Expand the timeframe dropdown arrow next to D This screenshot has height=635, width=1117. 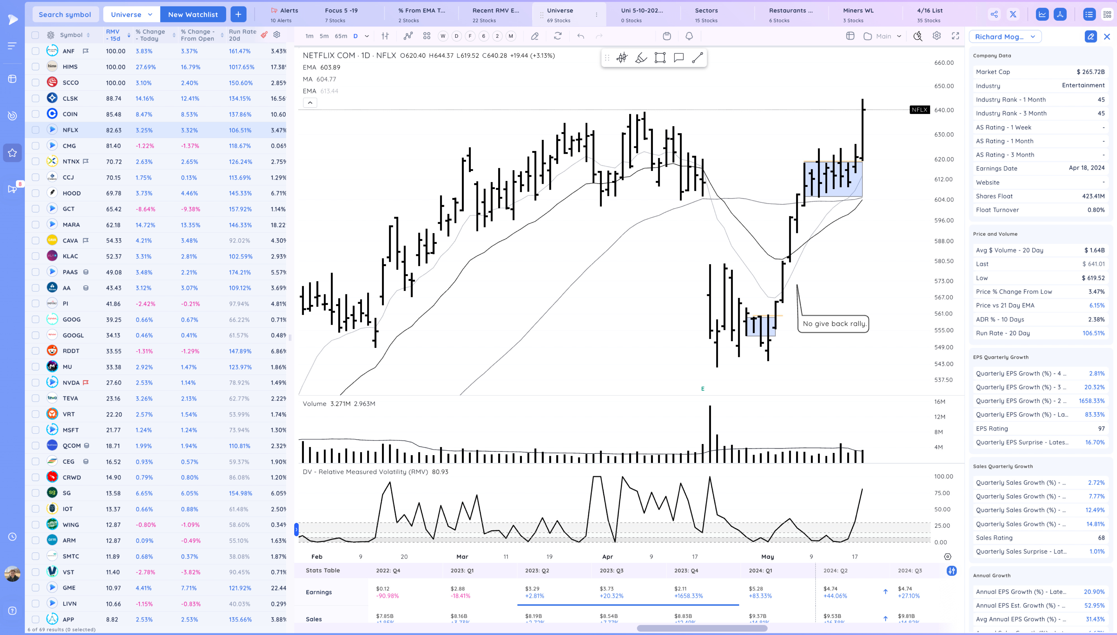(367, 36)
